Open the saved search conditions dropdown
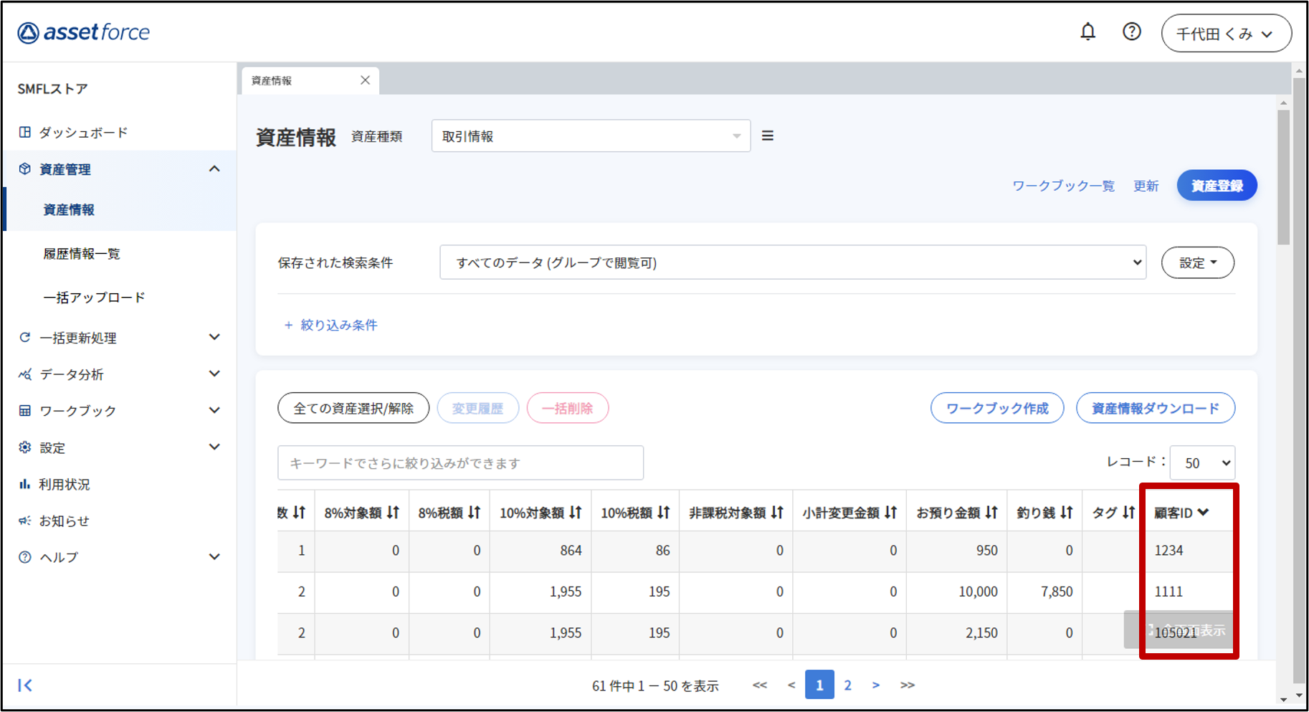Image resolution: width=1309 pixels, height=712 pixels. point(792,262)
